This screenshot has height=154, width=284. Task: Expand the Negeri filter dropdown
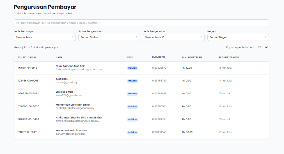point(238,37)
